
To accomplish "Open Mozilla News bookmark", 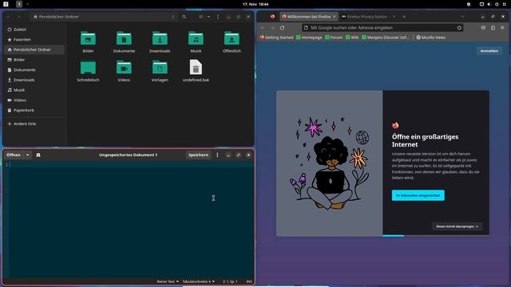I will (431, 37).
